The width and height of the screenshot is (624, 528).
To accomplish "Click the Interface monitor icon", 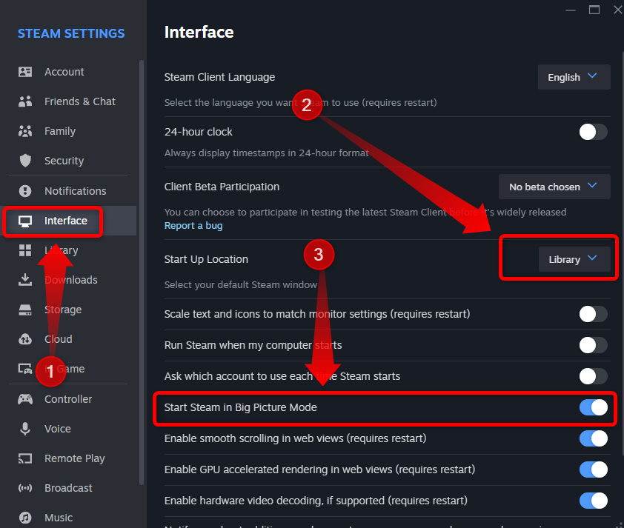I will click(25, 221).
